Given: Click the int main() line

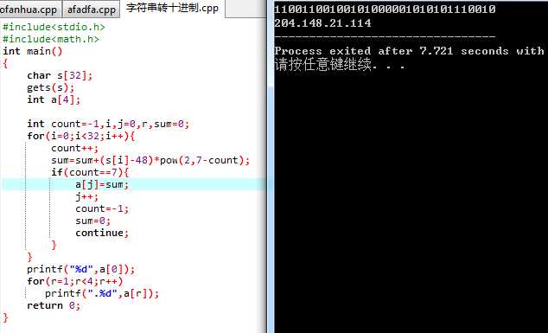Looking at the screenshot, I should click(x=33, y=51).
